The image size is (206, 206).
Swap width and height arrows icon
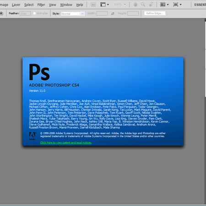(113, 14)
